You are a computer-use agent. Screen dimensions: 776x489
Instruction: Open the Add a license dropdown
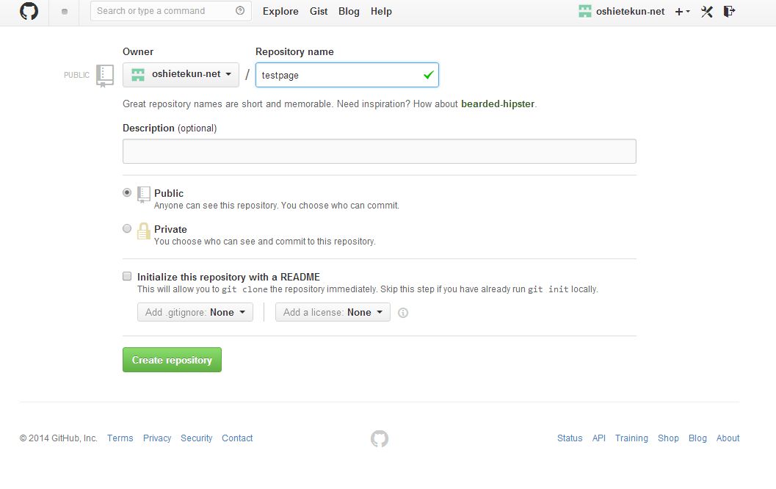coord(333,312)
